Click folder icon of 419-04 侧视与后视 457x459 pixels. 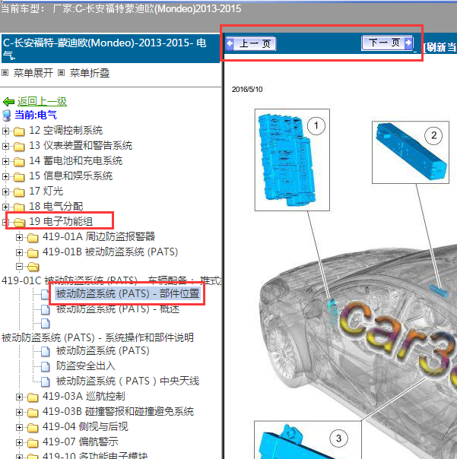point(33,428)
